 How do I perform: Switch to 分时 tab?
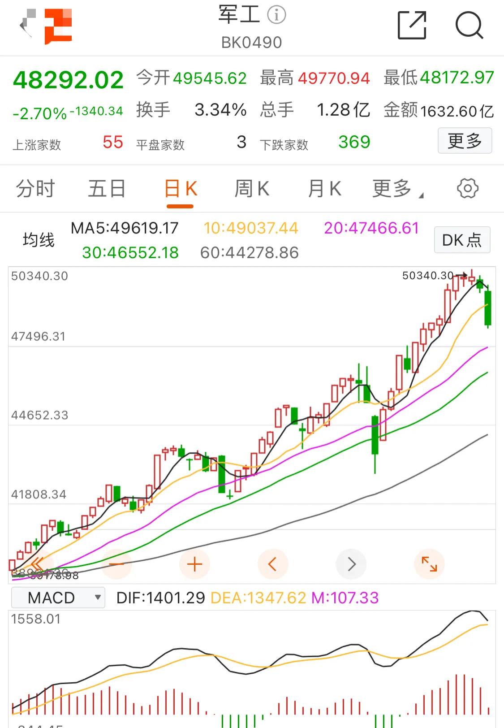coord(35,188)
